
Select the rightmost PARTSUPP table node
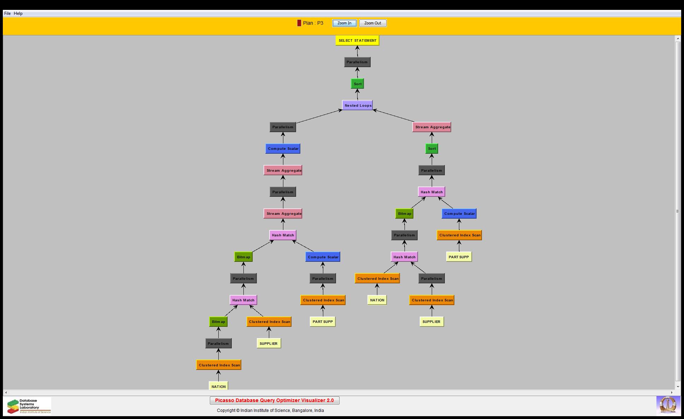(x=459, y=257)
